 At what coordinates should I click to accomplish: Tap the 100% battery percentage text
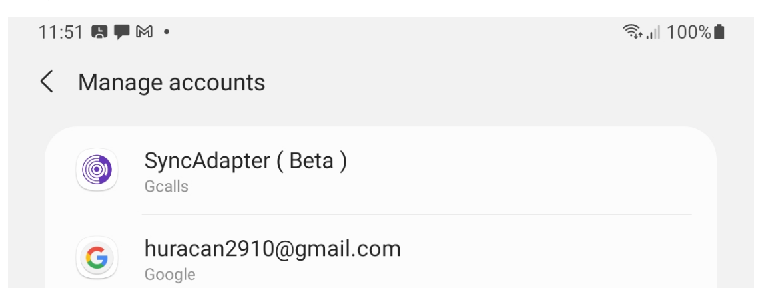pyautogui.click(x=689, y=32)
